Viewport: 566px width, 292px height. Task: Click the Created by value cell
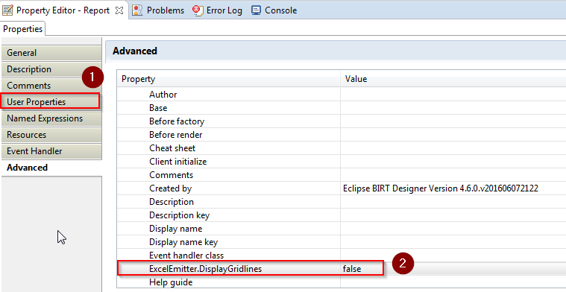point(453,188)
